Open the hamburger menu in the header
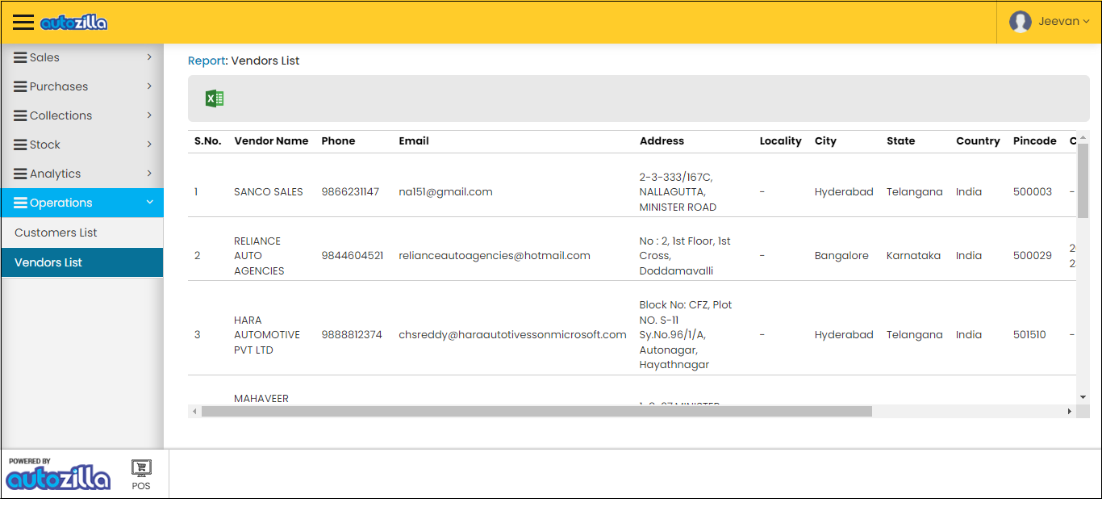 tap(23, 23)
